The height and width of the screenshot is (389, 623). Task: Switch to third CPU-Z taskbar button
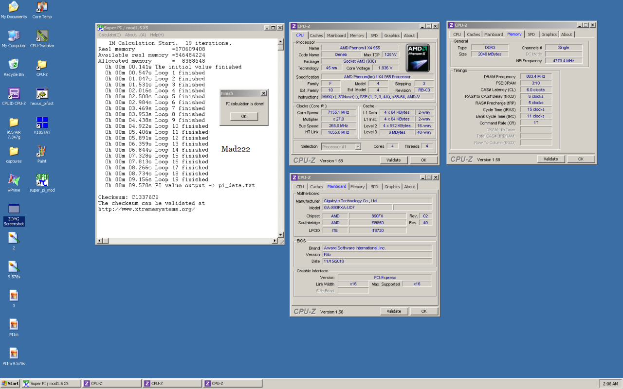tap(233, 383)
